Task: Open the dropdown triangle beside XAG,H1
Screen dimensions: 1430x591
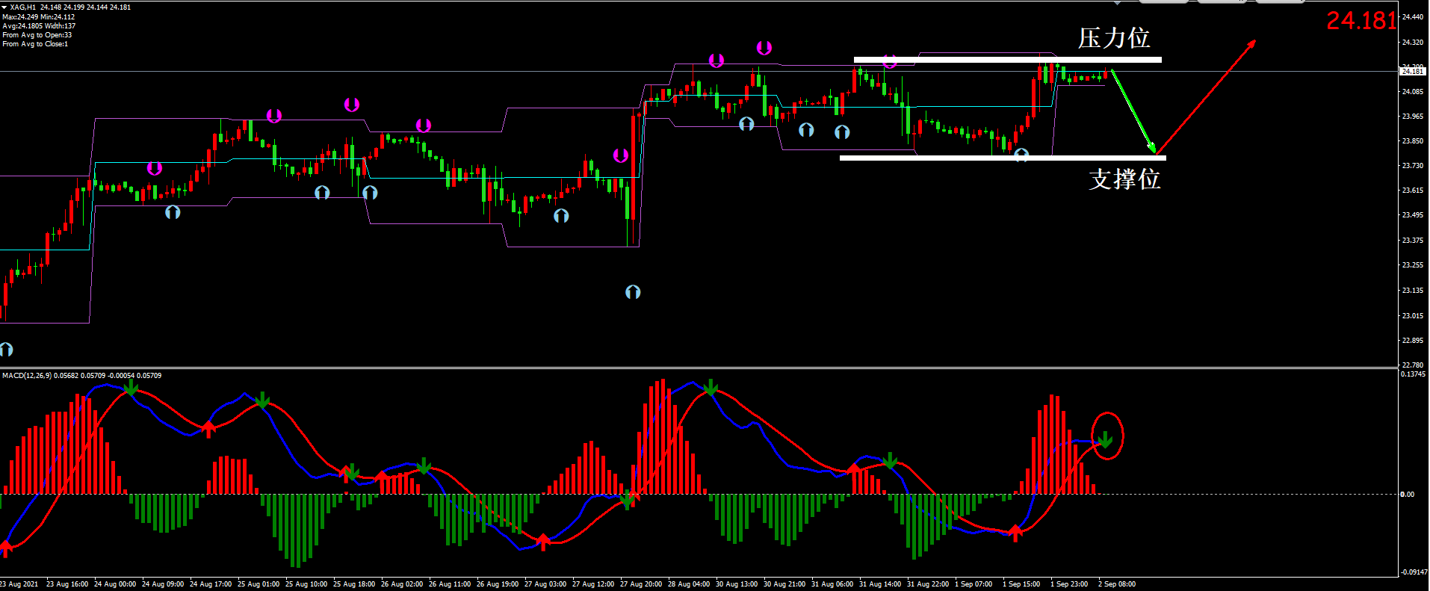Action: tap(4, 7)
